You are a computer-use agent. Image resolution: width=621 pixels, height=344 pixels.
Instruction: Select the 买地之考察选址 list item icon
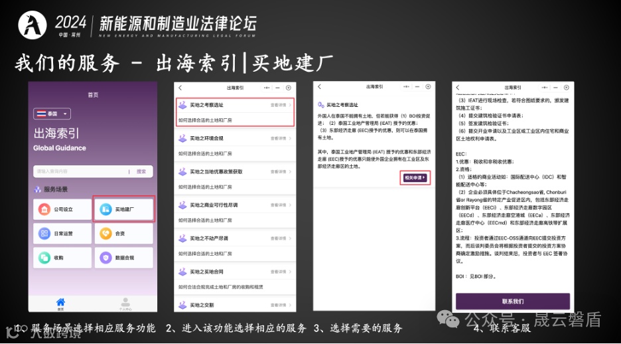(x=182, y=105)
